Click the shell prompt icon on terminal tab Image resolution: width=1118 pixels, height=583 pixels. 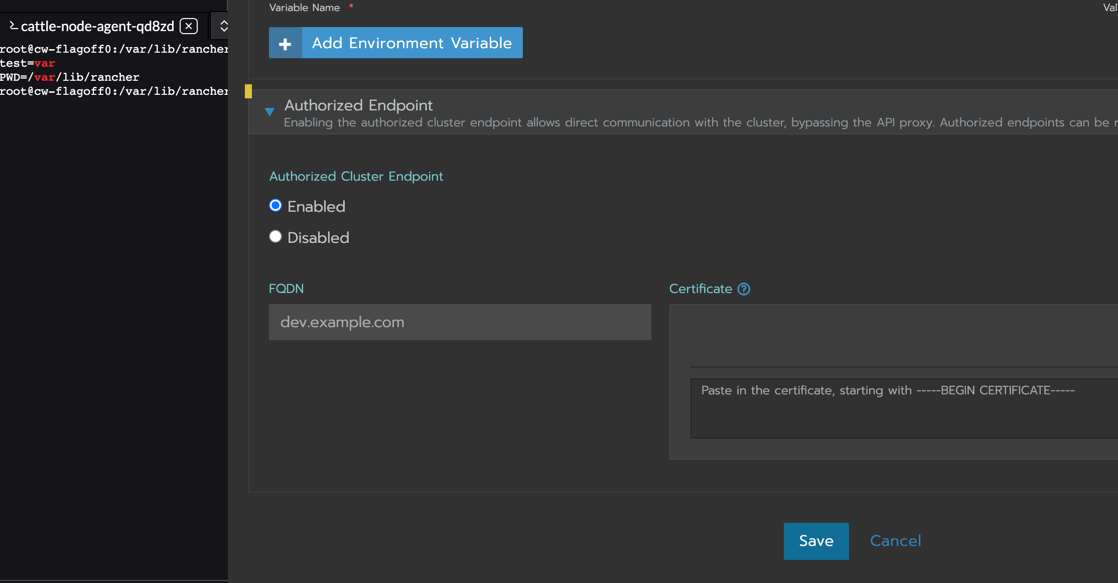(14, 26)
